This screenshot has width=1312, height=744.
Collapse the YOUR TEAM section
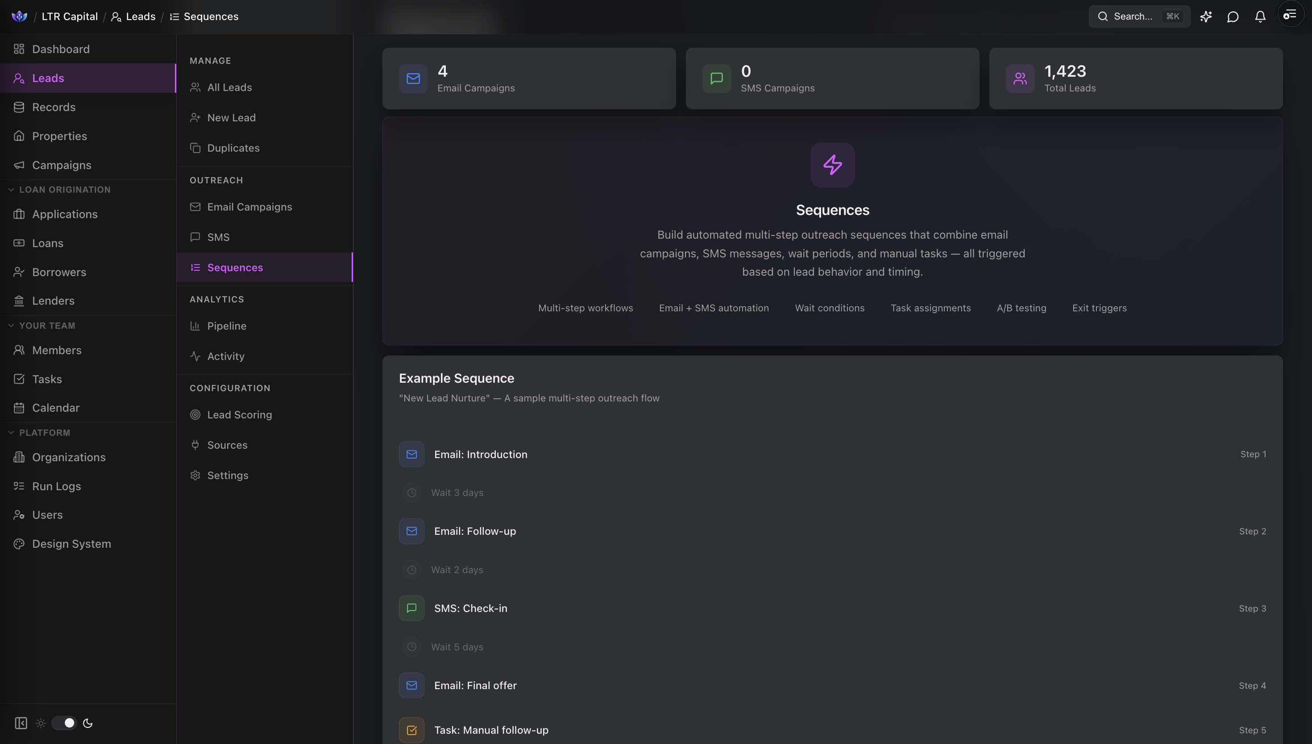click(11, 326)
